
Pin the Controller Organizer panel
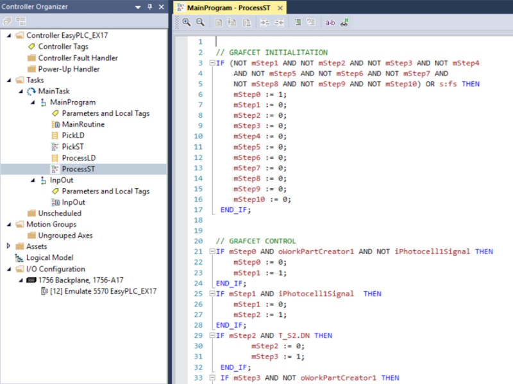coord(151,7)
